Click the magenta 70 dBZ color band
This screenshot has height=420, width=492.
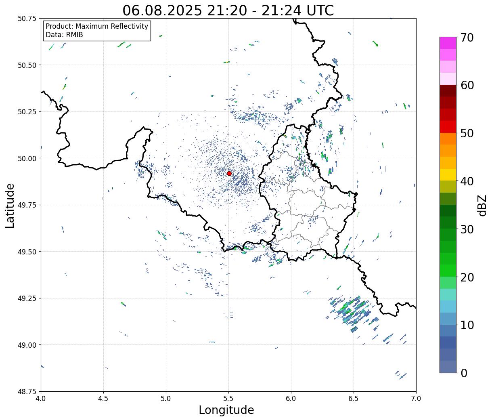[x=448, y=43]
